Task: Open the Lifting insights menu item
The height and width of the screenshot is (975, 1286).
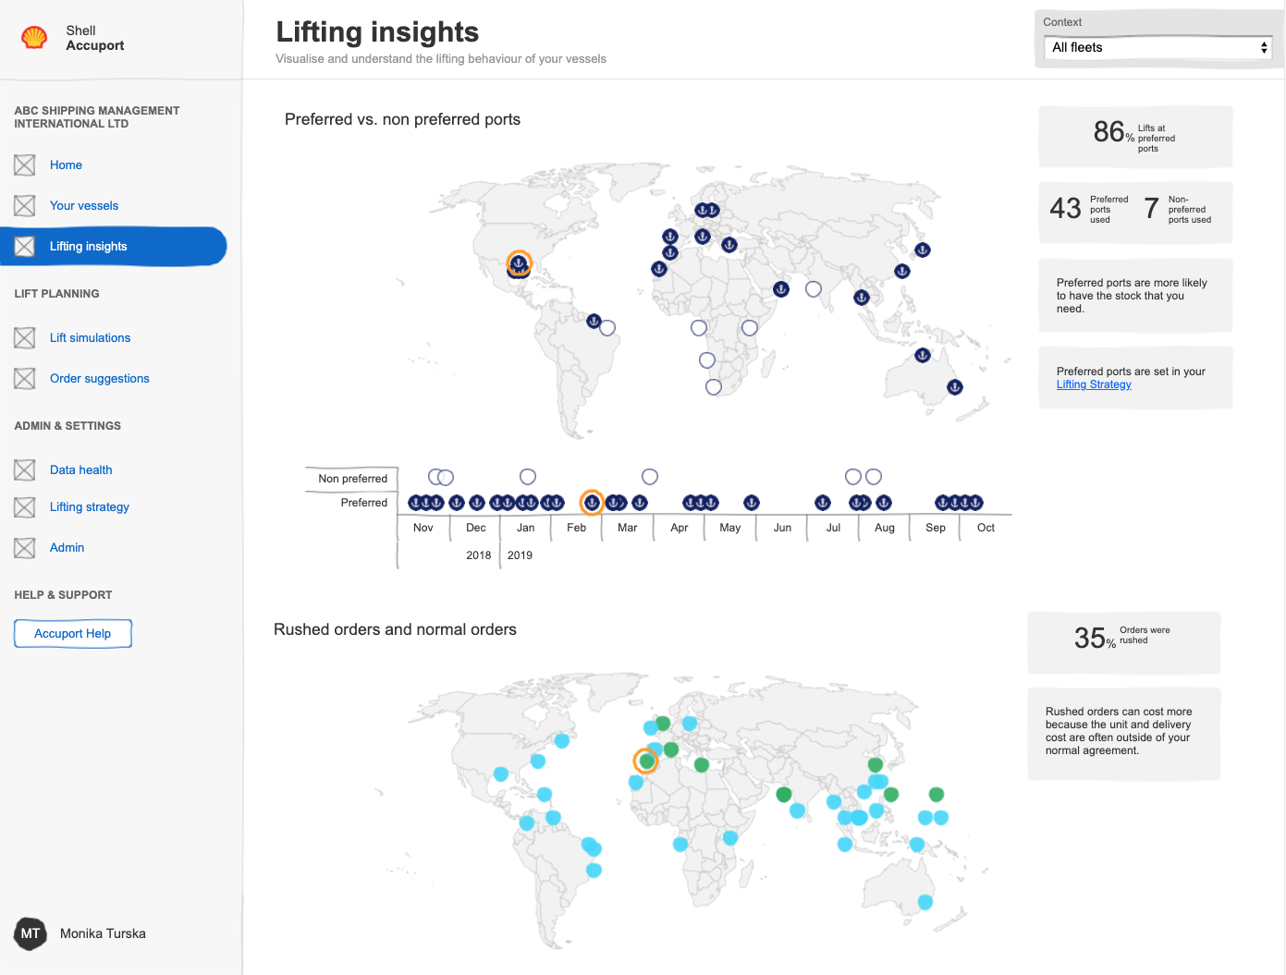Action: coord(113,246)
